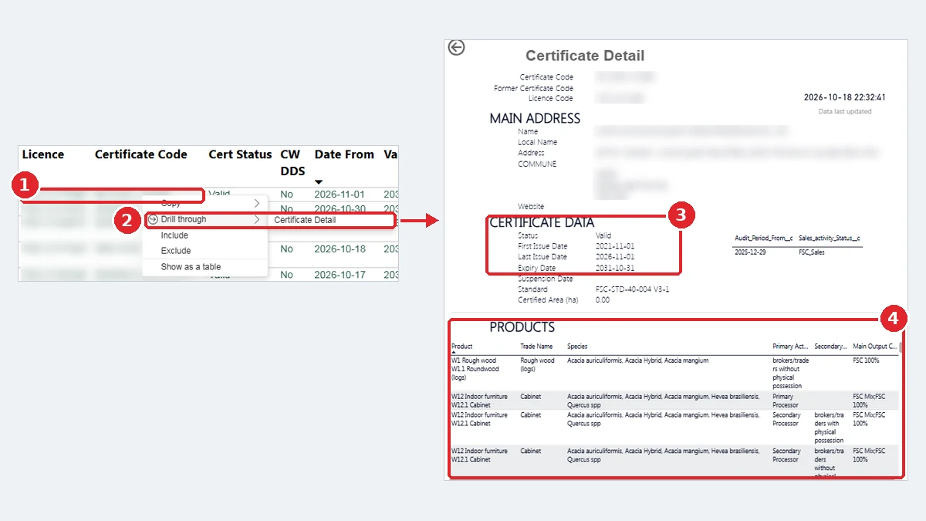The width and height of the screenshot is (926, 521).
Task: Click the Certificate Detail page title
Action: (x=585, y=56)
